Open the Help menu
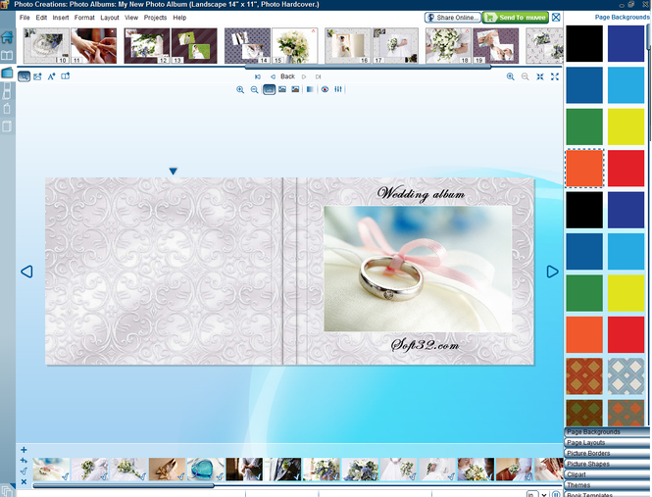Image resolution: width=652 pixels, height=497 pixels. click(x=179, y=18)
